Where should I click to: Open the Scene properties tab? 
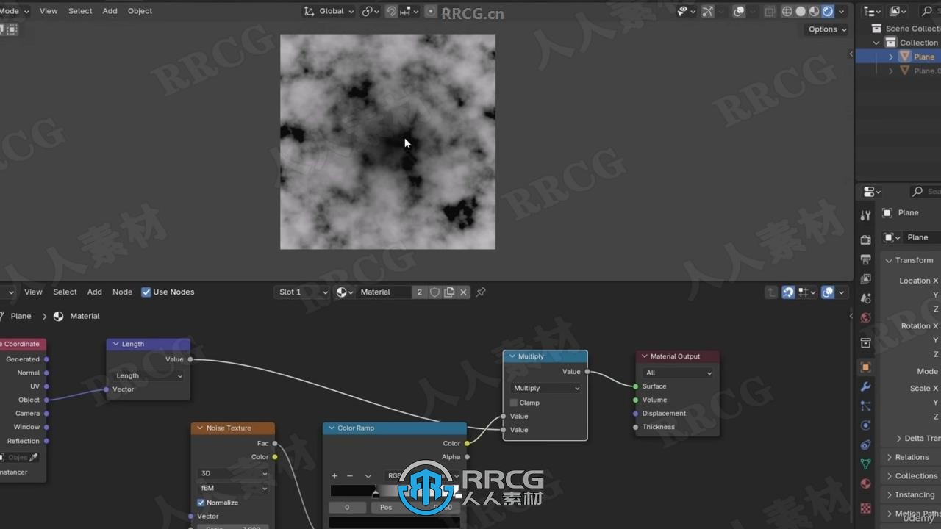coord(865,298)
